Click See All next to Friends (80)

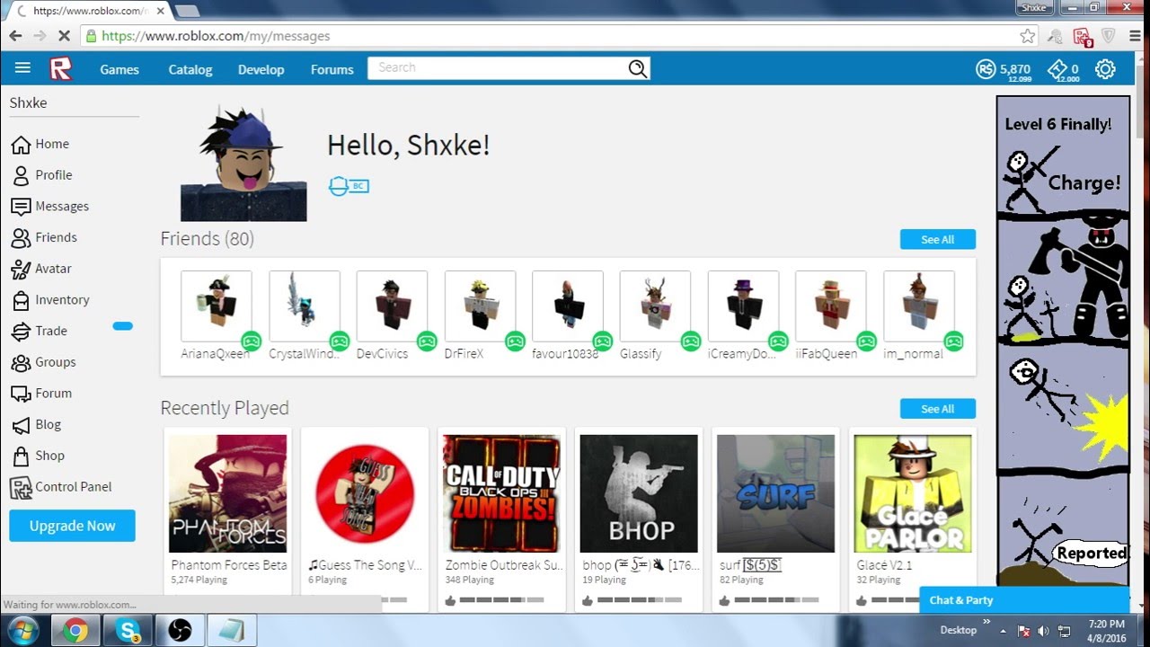[937, 239]
